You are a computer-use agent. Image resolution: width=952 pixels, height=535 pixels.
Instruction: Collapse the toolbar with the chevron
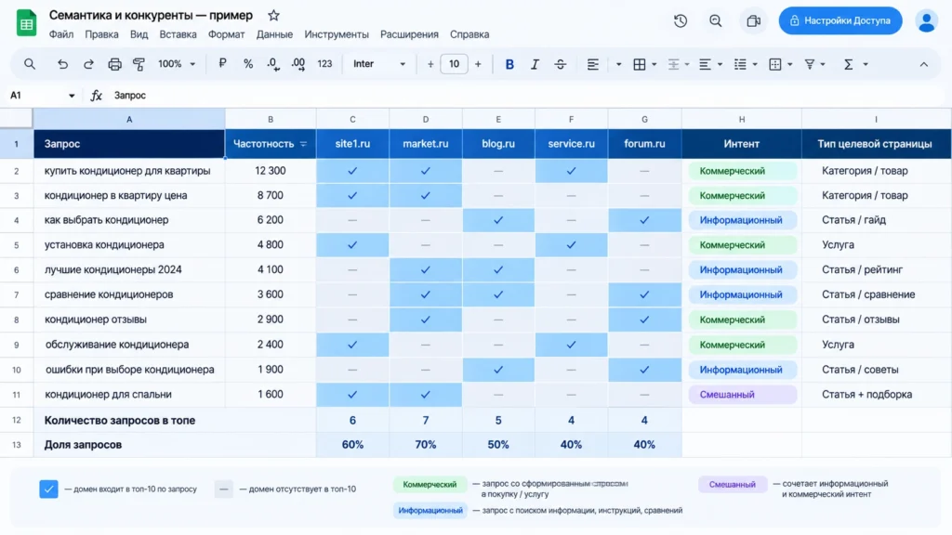[923, 64]
